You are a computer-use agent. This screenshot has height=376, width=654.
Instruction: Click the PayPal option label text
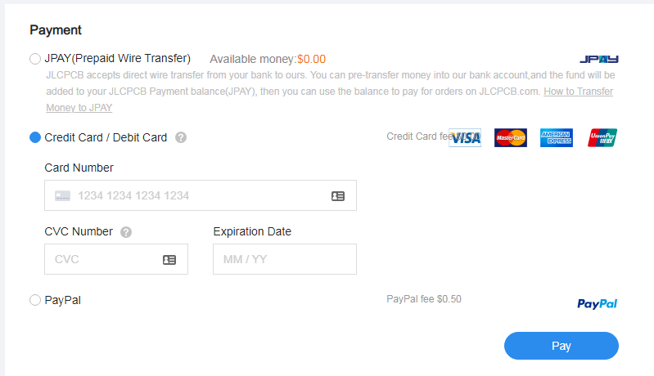pos(62,300)
